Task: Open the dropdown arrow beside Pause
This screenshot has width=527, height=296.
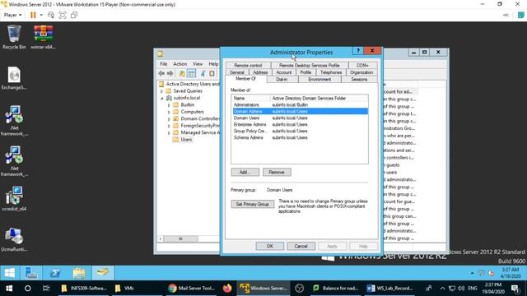Action: 41,15
